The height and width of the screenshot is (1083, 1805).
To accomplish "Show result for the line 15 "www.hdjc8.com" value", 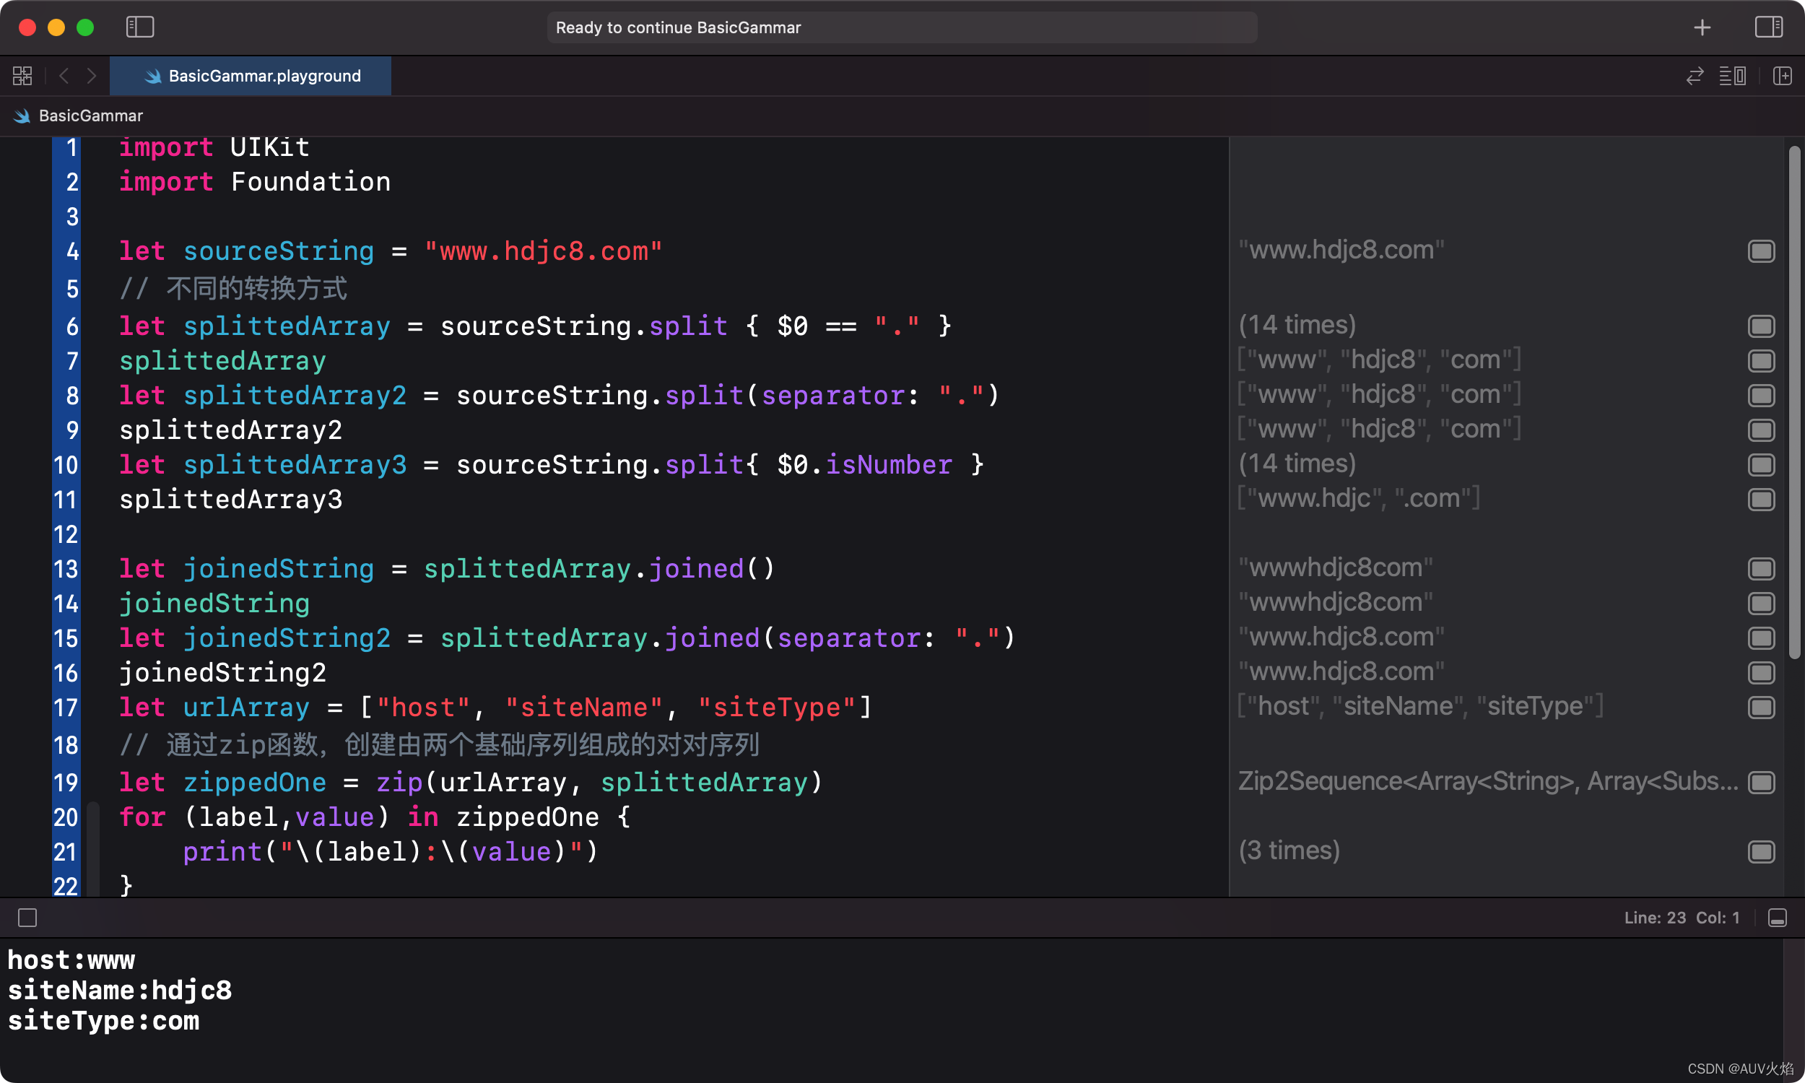I will point(1761,638).
